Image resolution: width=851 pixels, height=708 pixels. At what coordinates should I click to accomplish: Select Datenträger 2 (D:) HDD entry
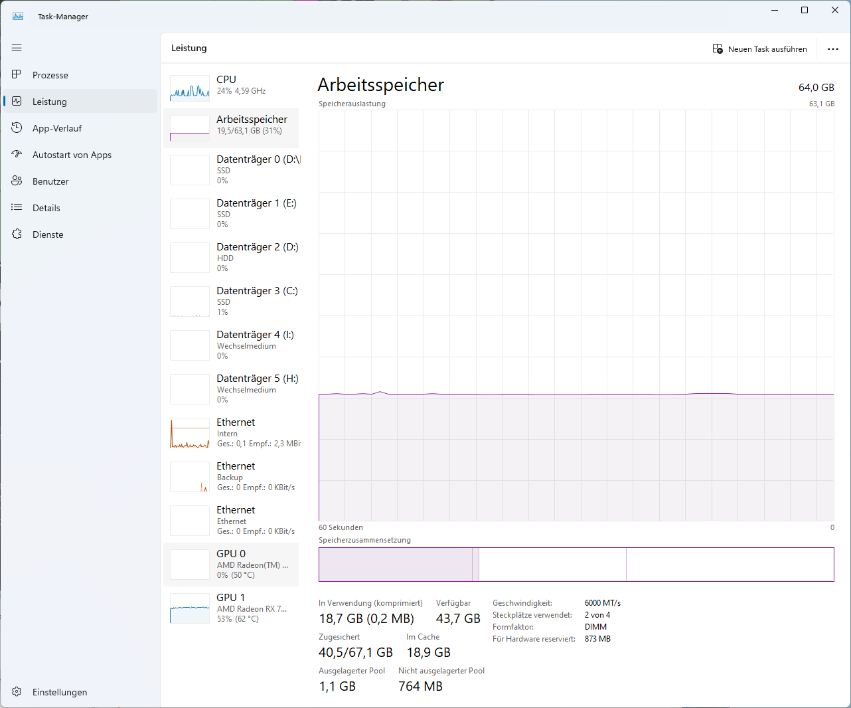tap(231, 257)
